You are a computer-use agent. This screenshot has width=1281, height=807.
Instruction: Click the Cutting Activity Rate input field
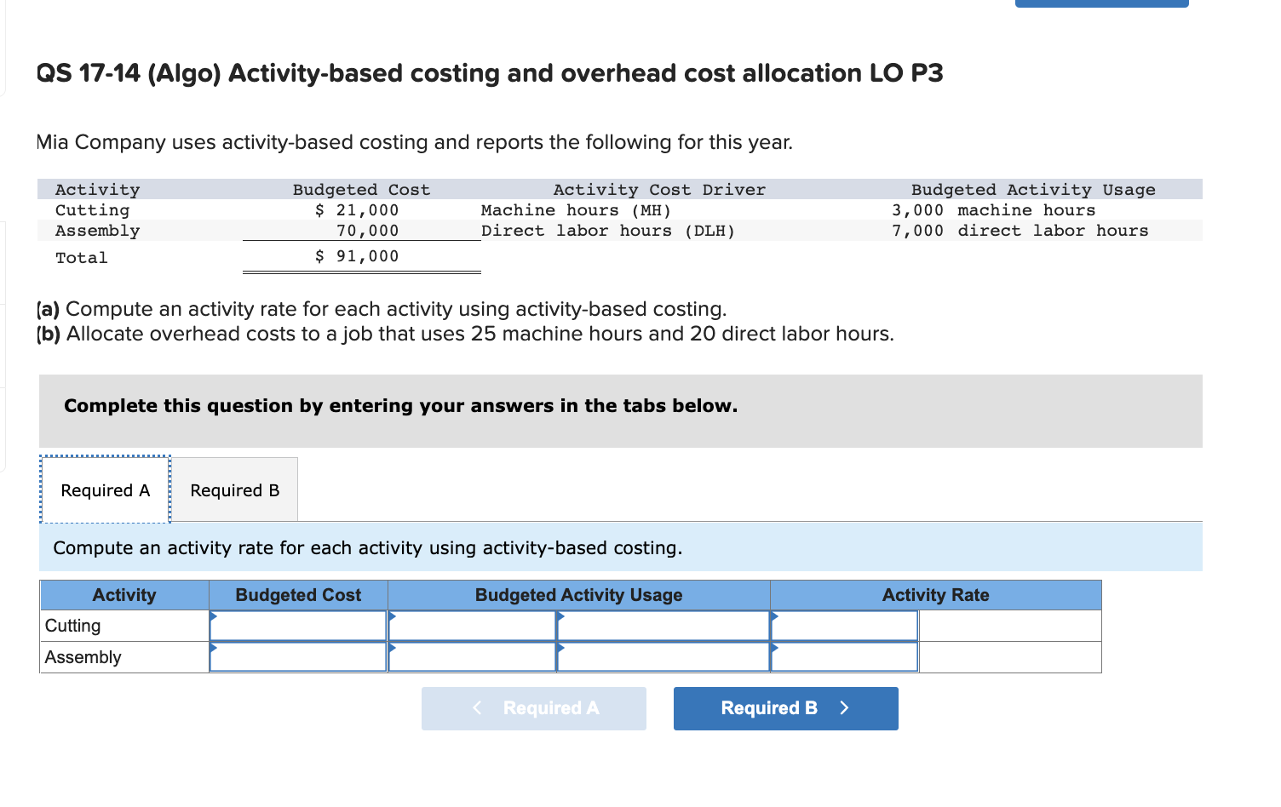(x=843, y=626)
